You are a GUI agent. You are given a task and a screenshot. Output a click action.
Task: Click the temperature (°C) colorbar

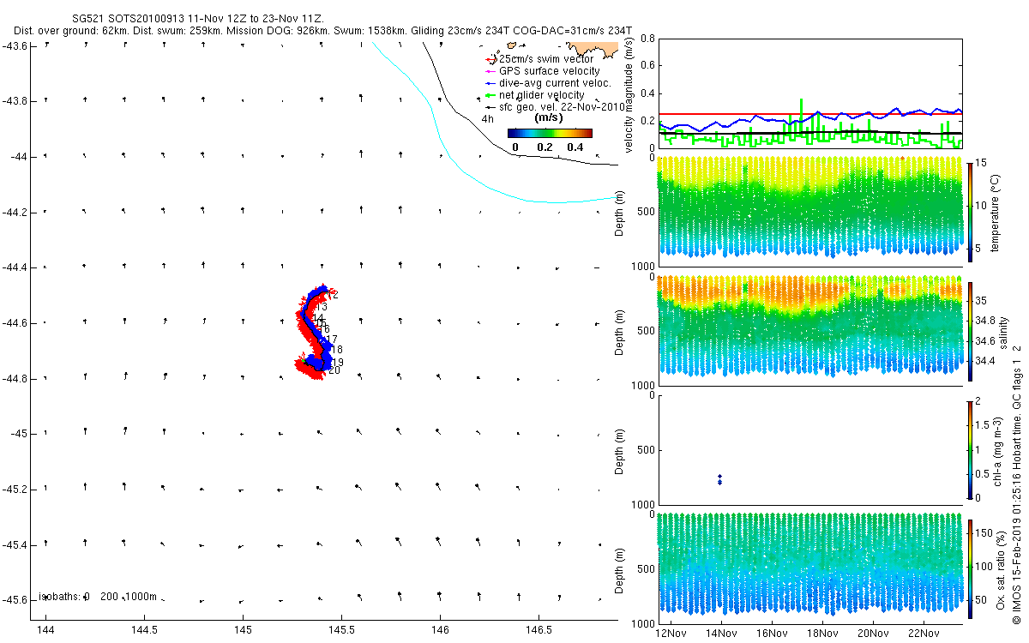[970, 212]
